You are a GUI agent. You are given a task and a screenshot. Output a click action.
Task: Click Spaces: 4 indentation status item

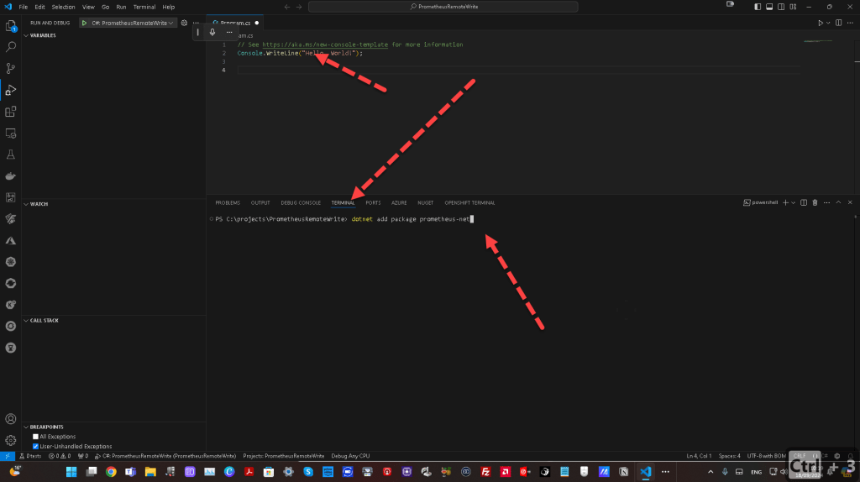pyautogui.click(x=730, y=456)
